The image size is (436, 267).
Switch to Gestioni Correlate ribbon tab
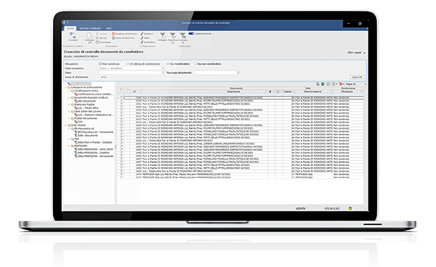click(x=90, y=28)
